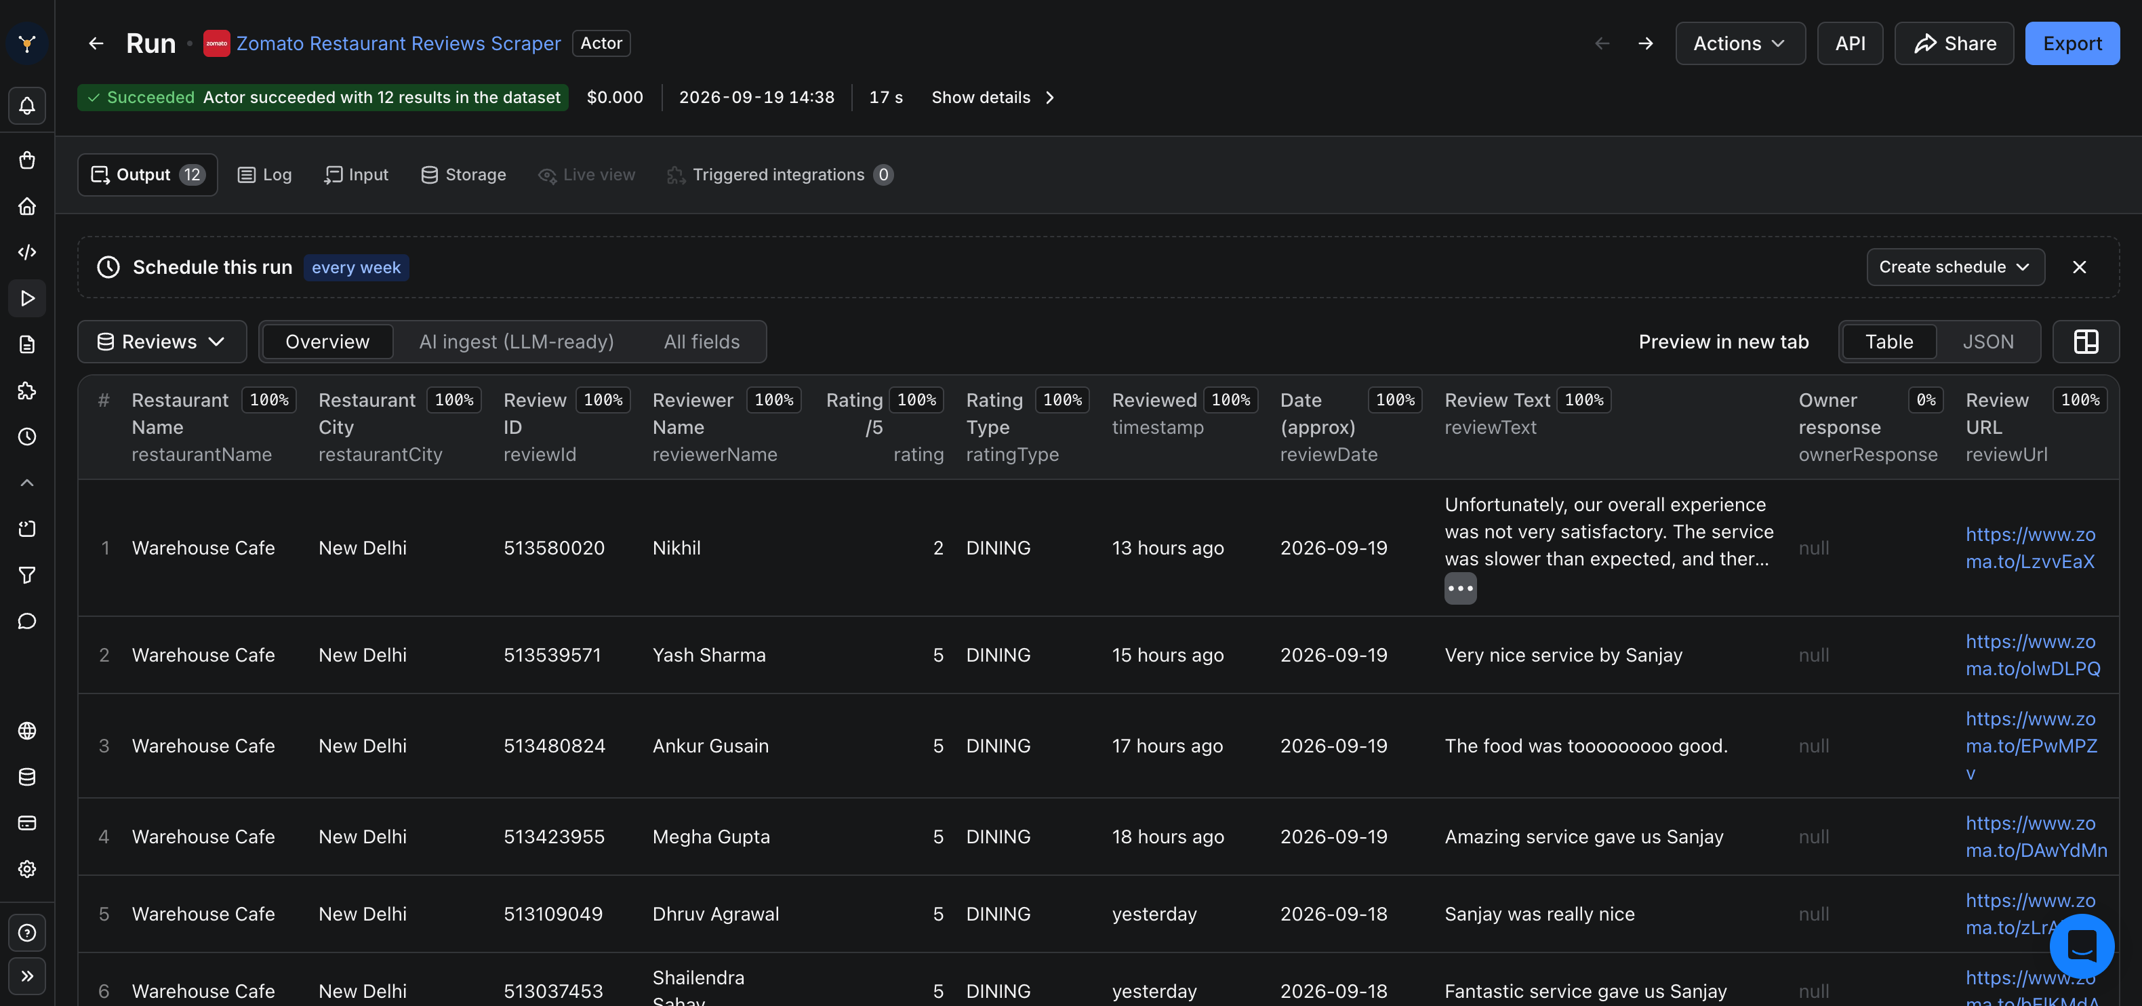Image resolution: width=2142 pixels, height=1006 pixels.
Task: Open the Live view tab
Action: [587, 175]
